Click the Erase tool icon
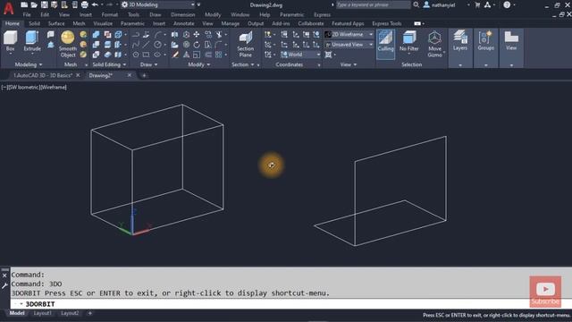 pyautogui.click(x=175, y=55)
